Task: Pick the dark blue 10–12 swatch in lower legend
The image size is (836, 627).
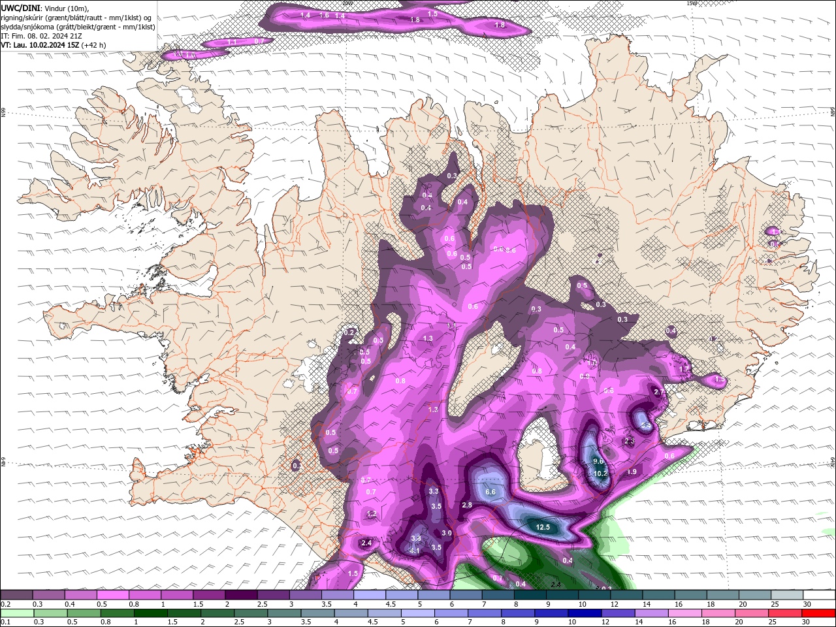Action: (x=583, y=613)
